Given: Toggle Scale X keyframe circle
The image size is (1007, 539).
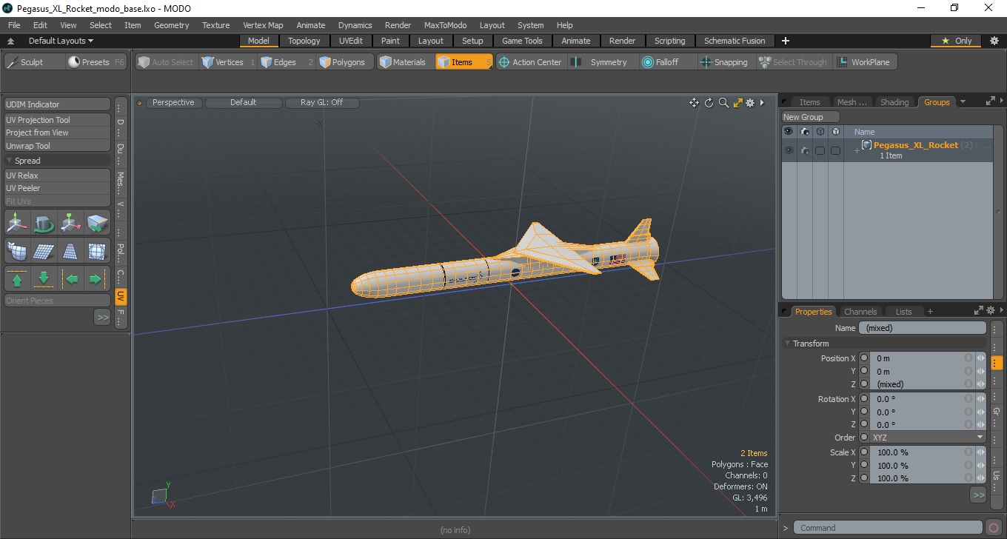Looking at the screenshot, I should 864,452.
